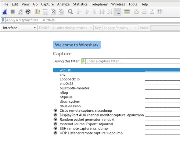Click the ciscodump interface settings radio icon
Screen dimensions: 180x146
click(x=56, y=110)
